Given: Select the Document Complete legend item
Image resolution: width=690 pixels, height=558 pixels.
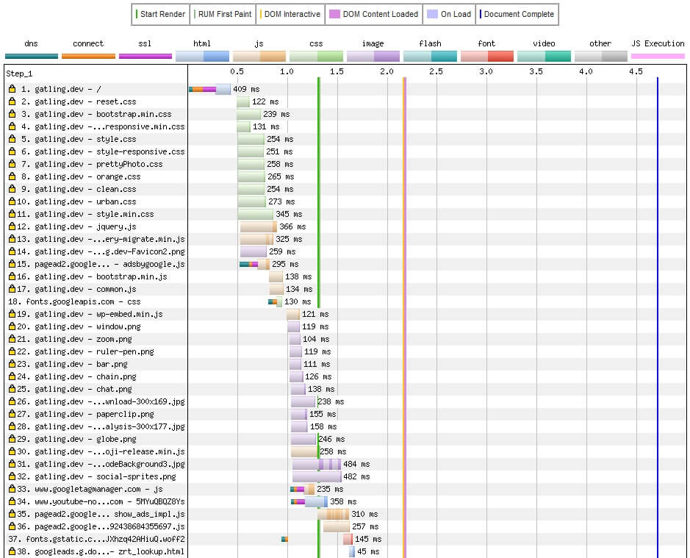Looking at the screenshot, I should click(x=516, y=14).
